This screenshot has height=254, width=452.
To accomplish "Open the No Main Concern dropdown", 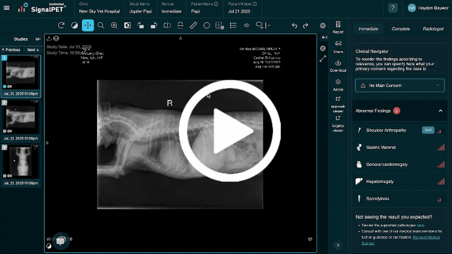I will click(x=400, y=86).
